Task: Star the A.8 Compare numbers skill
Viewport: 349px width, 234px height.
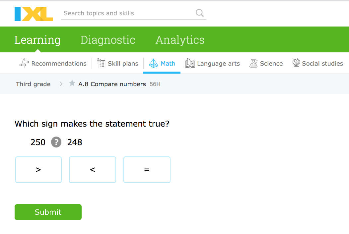Action: (72, 84)
